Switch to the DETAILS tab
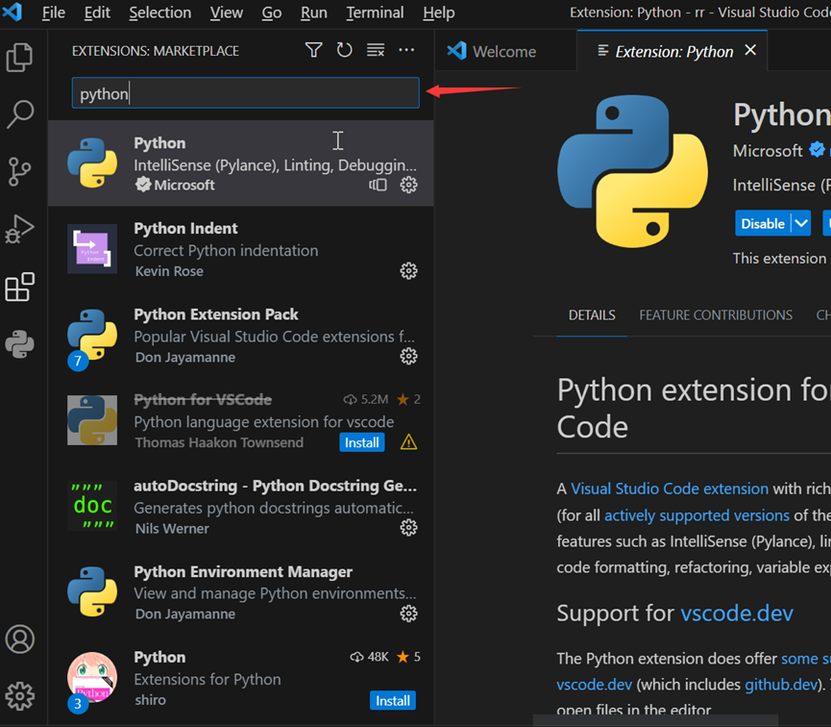Viewport: 831px width, 727px height. coord(592,315)
